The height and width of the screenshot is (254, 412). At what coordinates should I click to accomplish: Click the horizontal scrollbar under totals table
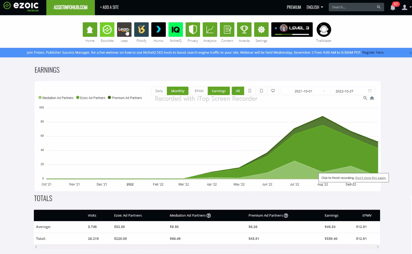tap(207, 247)
